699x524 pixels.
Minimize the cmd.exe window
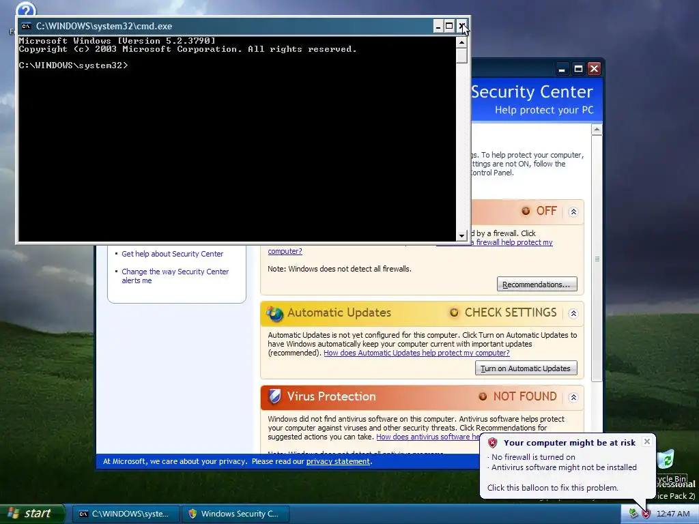tap(438, 27)
